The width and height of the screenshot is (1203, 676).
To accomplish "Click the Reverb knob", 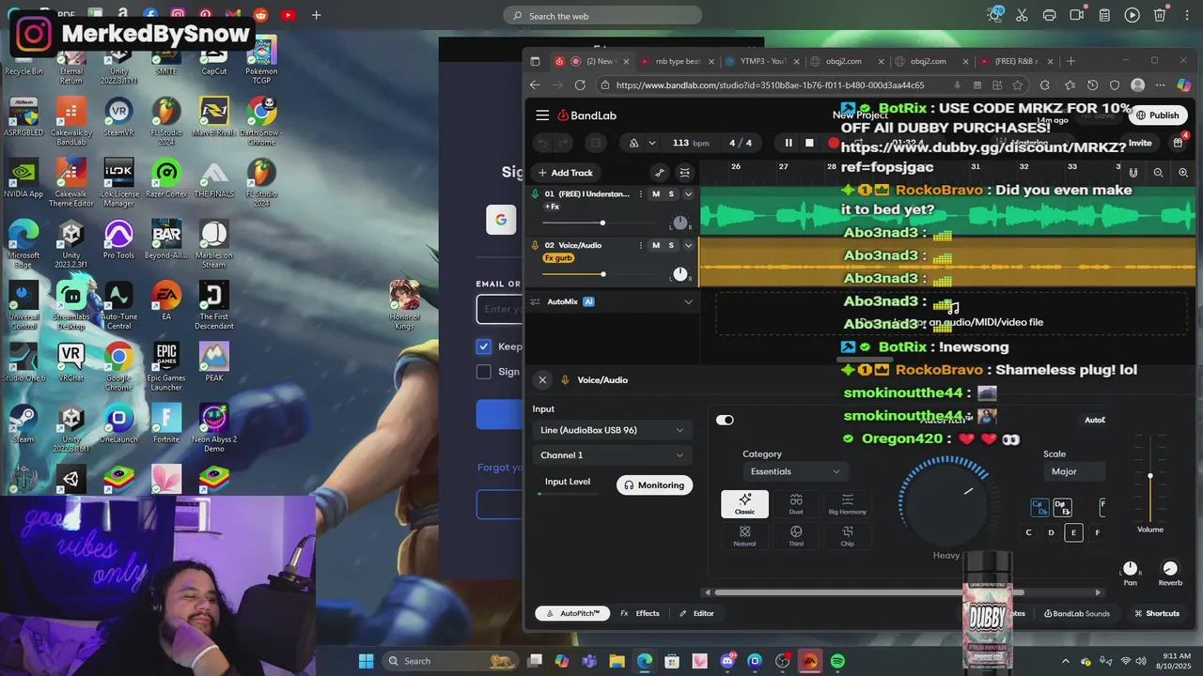I will tap(1170, 569).
